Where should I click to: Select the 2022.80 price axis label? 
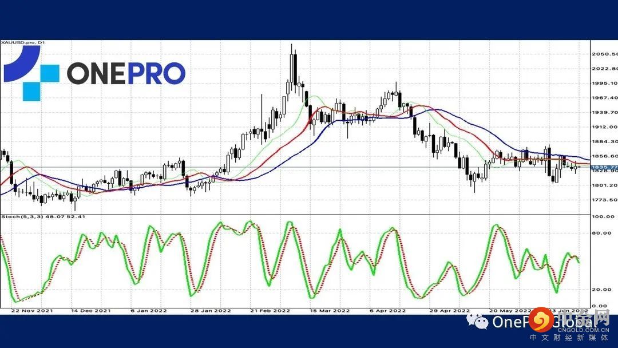[605, 69]
